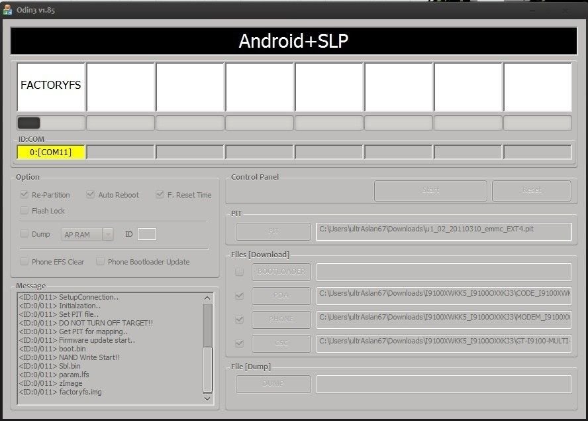The height and width of the screenshot is (421, 588).
Task: Click the "ID:COM" label
Action: point(32,139)
